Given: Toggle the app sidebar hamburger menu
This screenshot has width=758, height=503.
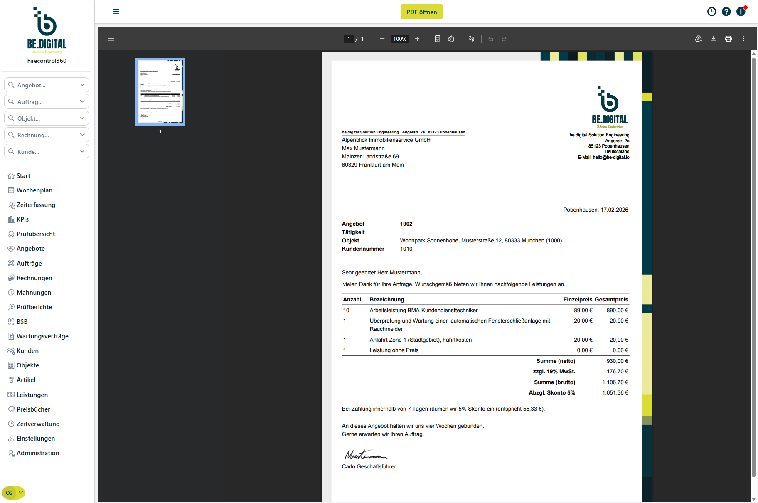Looking at the screenshot, I should [116, 12].
